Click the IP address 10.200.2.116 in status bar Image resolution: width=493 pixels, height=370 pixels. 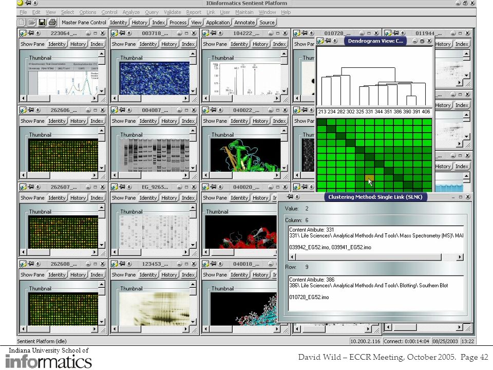point(365,341)
